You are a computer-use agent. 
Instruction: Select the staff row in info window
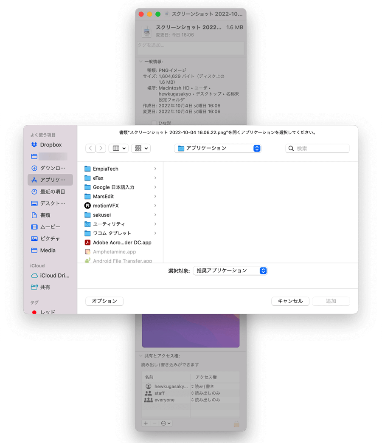191,393
